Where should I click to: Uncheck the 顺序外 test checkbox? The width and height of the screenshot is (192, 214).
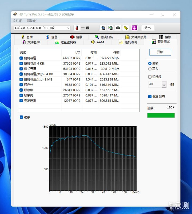tap(21, 85)
